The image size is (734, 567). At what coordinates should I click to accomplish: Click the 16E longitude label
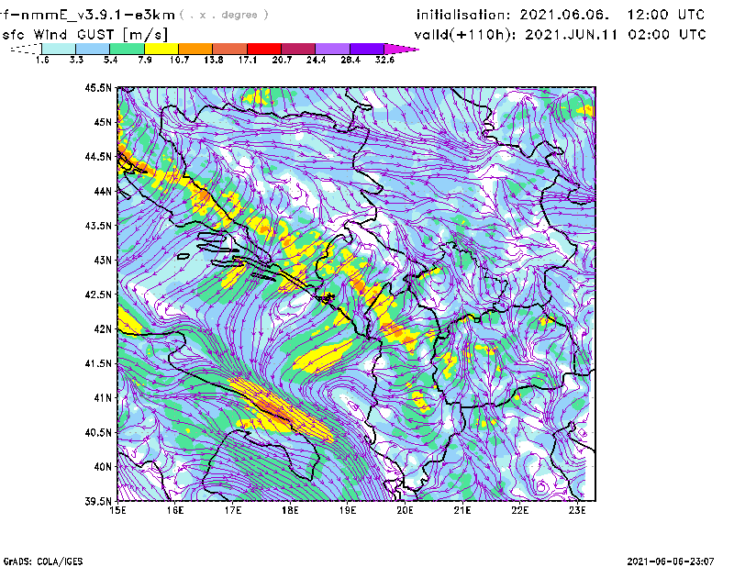(175, 510)
